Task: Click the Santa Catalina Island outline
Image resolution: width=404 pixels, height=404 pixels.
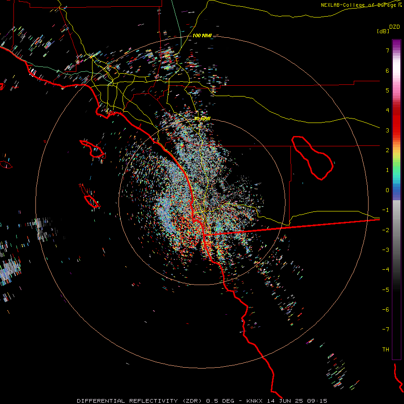Action: tap(93, 149)
